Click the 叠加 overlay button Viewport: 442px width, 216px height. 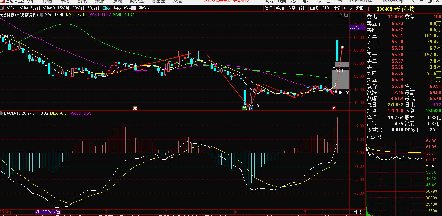pos(280,8)
